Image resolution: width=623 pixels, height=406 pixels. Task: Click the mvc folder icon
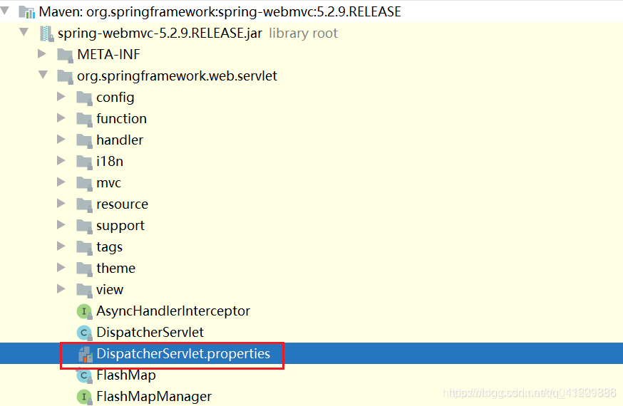(x=84, y=183)
